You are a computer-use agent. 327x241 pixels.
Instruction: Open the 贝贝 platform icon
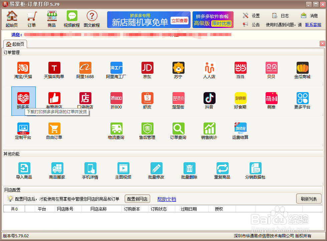[x=271, y=70]
